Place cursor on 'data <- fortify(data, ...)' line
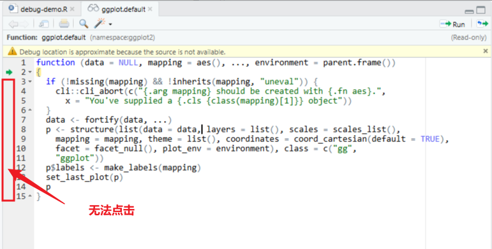The width and height of the screenshot is (492, 249). point(108,120)
